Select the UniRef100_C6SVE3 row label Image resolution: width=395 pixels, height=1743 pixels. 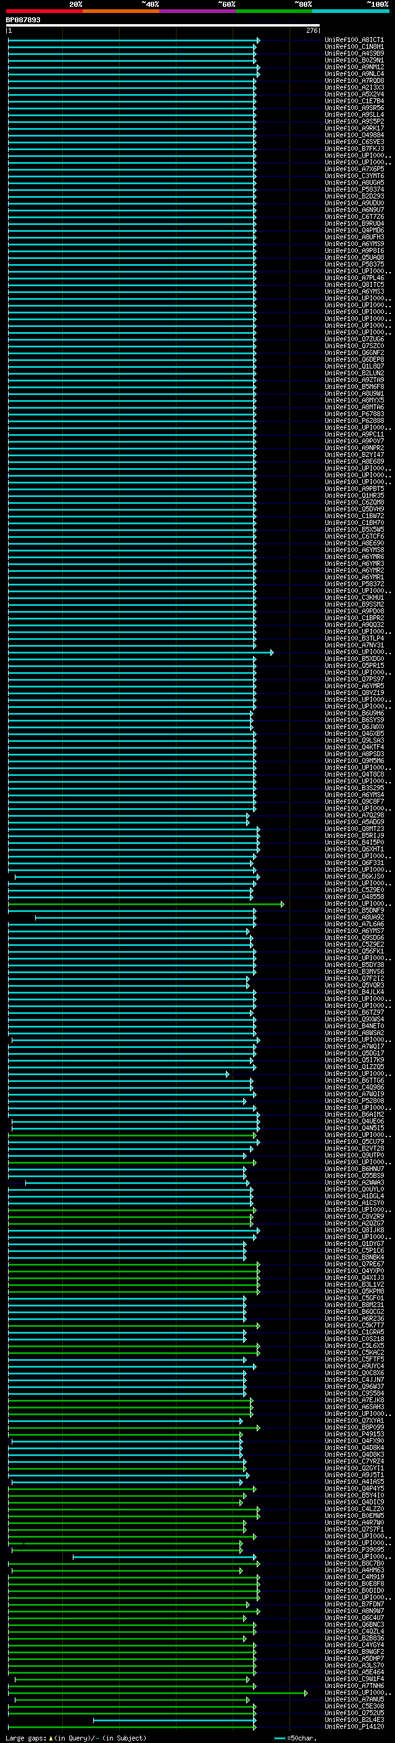354,142
